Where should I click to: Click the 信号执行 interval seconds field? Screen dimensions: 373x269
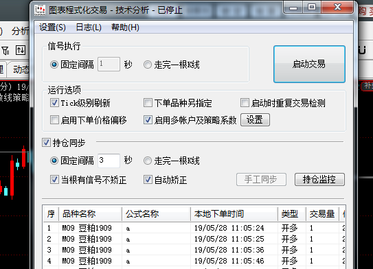[x=109, y=64]
